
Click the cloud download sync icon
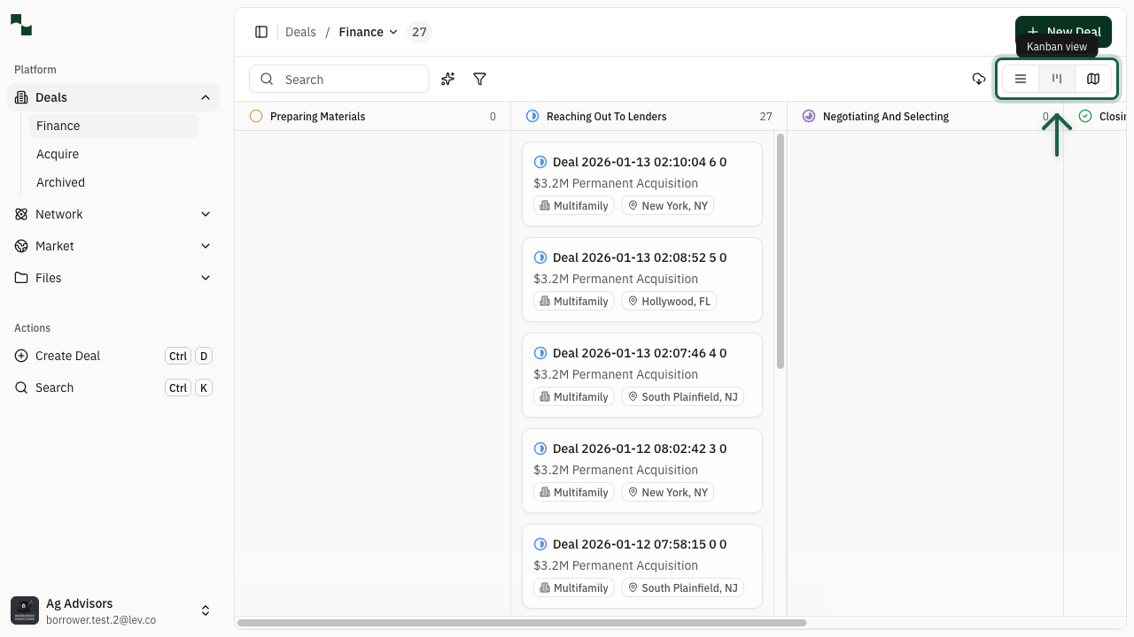(979, 79)
